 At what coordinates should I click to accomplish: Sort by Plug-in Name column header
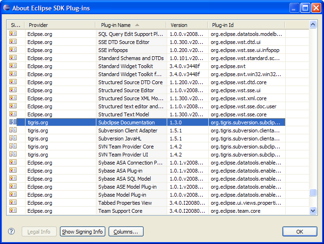point(130,25)
